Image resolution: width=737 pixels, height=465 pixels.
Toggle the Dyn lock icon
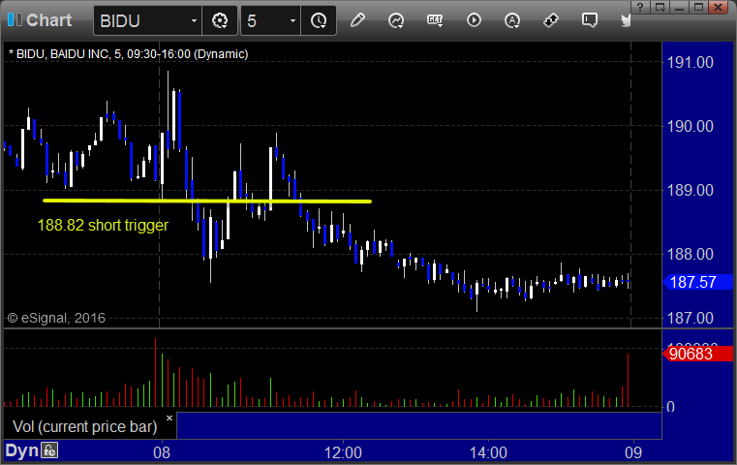click(49, 450)
